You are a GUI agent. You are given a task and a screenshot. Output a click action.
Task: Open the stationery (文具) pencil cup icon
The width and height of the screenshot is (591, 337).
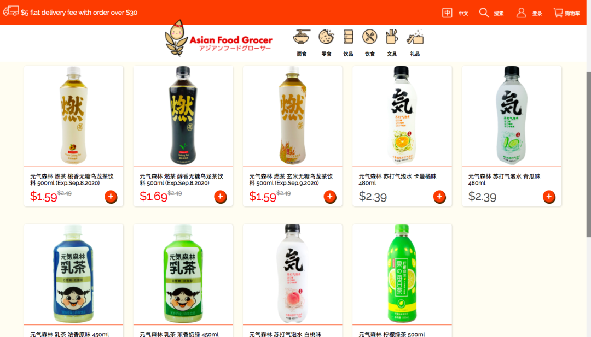pos(392,37)
